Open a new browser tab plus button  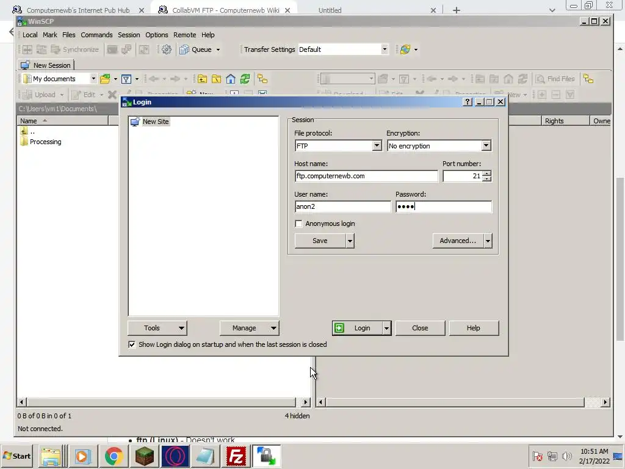point(457,10)
